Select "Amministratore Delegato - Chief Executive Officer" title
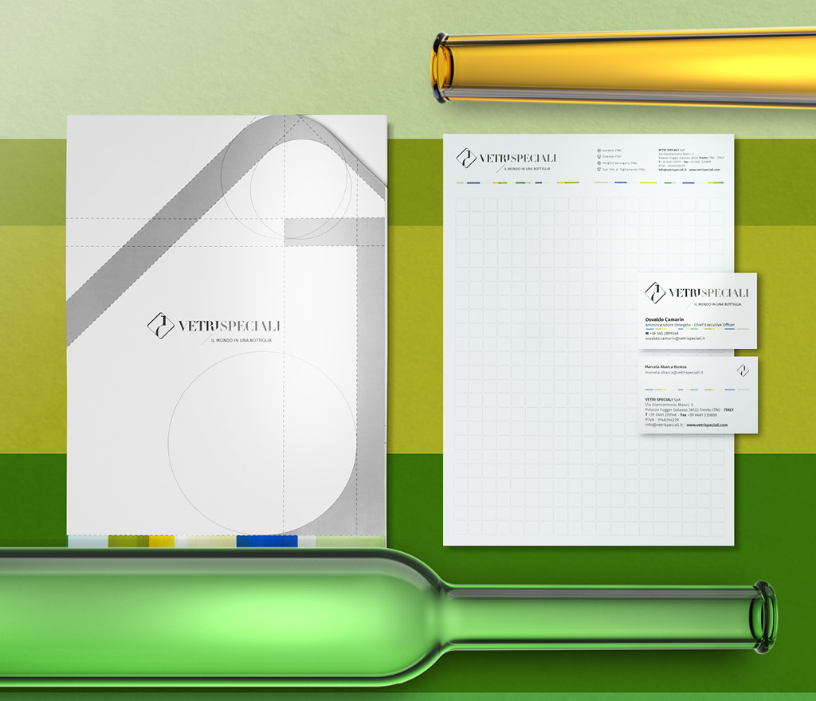Screen dimensions: 816x701 click(690, 324)
